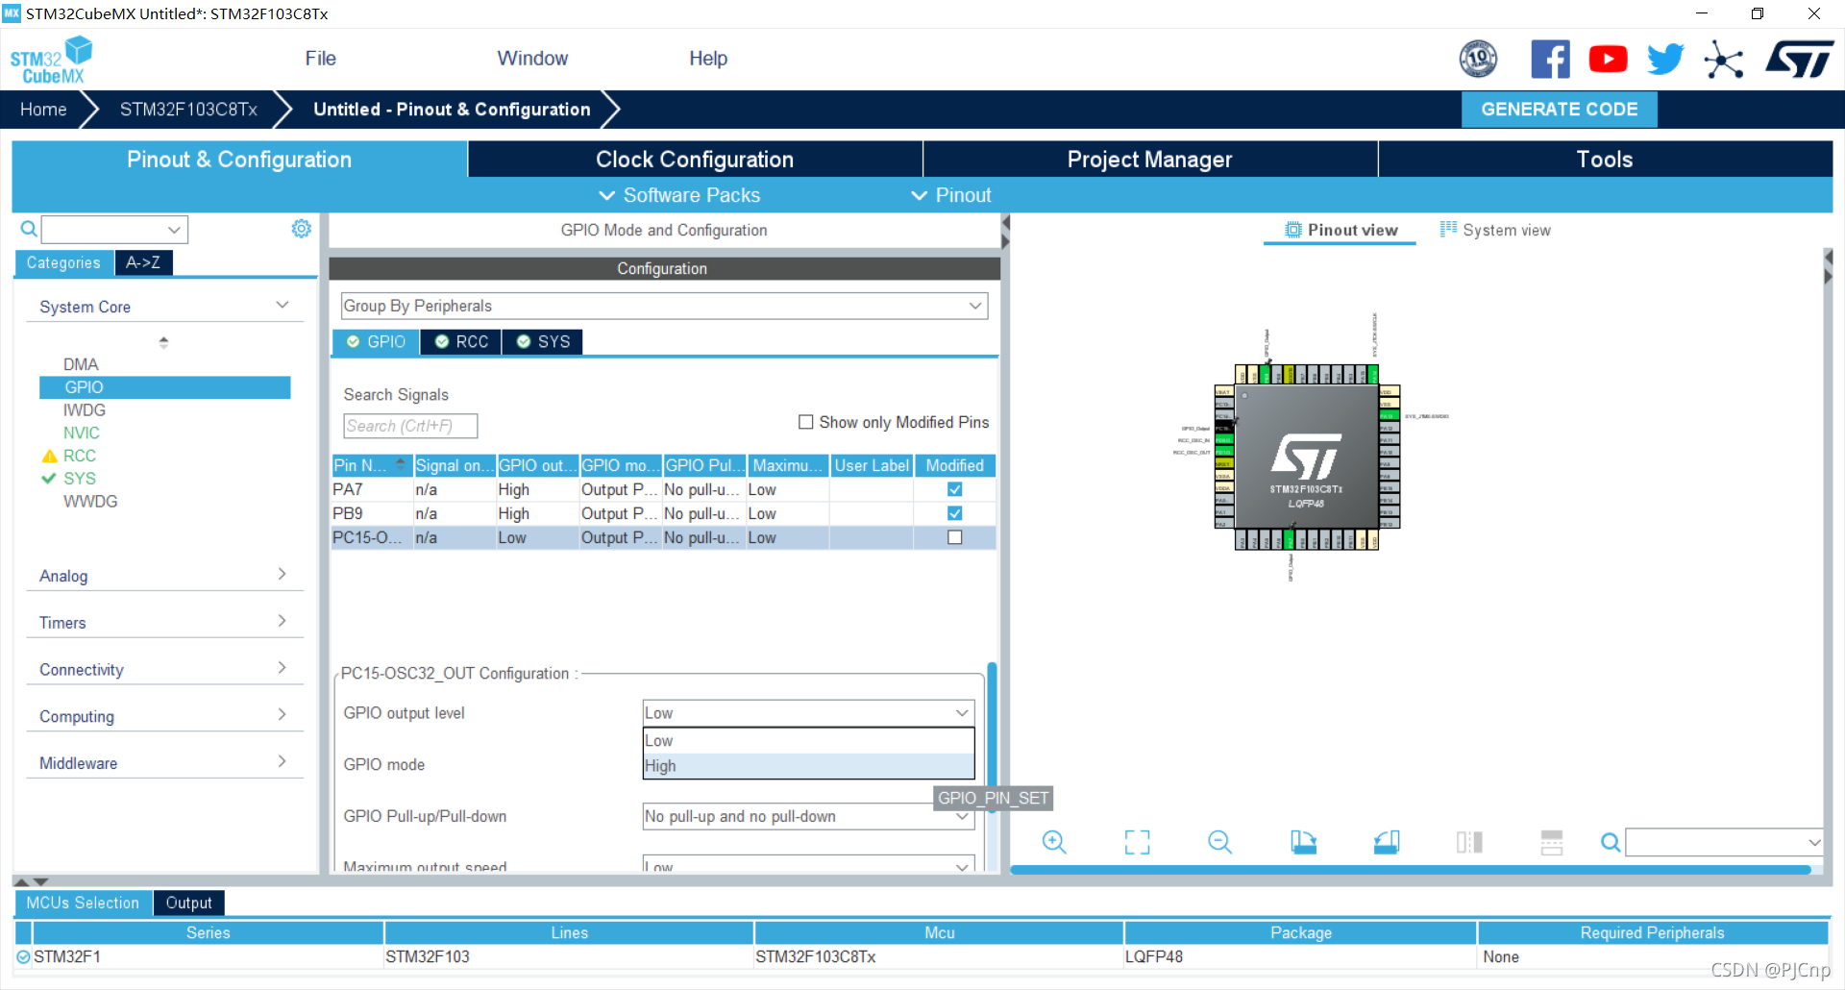The width and height of the screenshot is (1845, 990).
Task: Click the sort arrow on Pin Name column
Action: (400, 463)
